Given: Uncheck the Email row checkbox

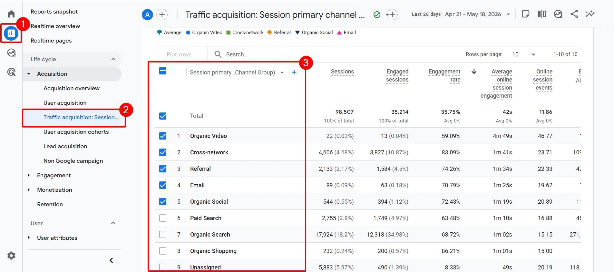Looking at the screenshot, I should 163,185.
